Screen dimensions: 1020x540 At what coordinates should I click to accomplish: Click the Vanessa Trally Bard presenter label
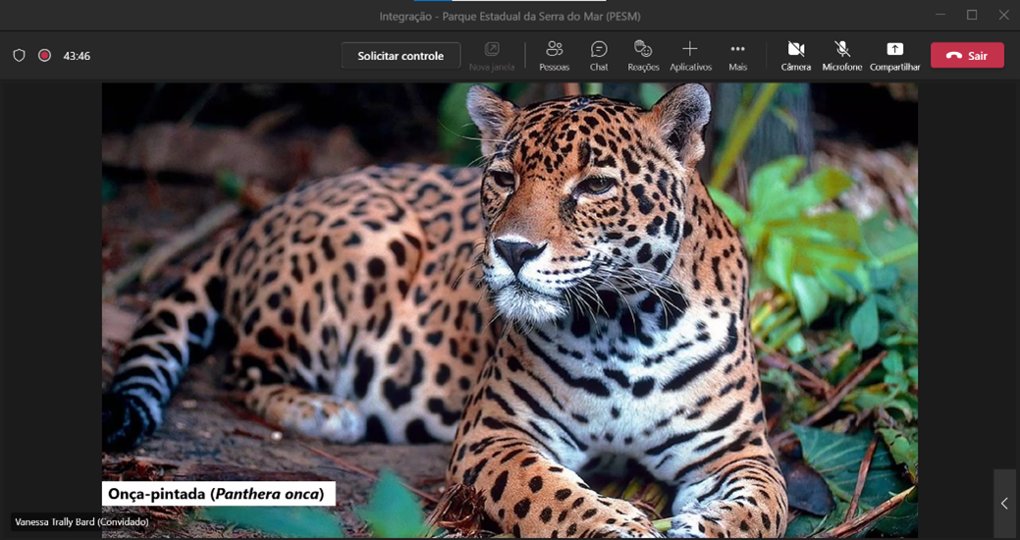click(x=81, y=522)
